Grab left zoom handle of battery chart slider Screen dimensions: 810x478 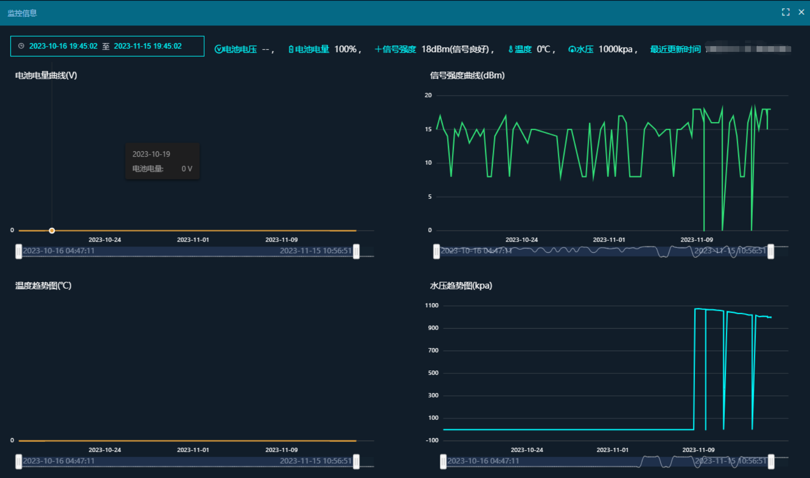(19, 251)
